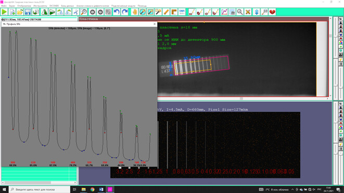
Task: Open the Подключаемые модули menu
Action: point(123,6)
